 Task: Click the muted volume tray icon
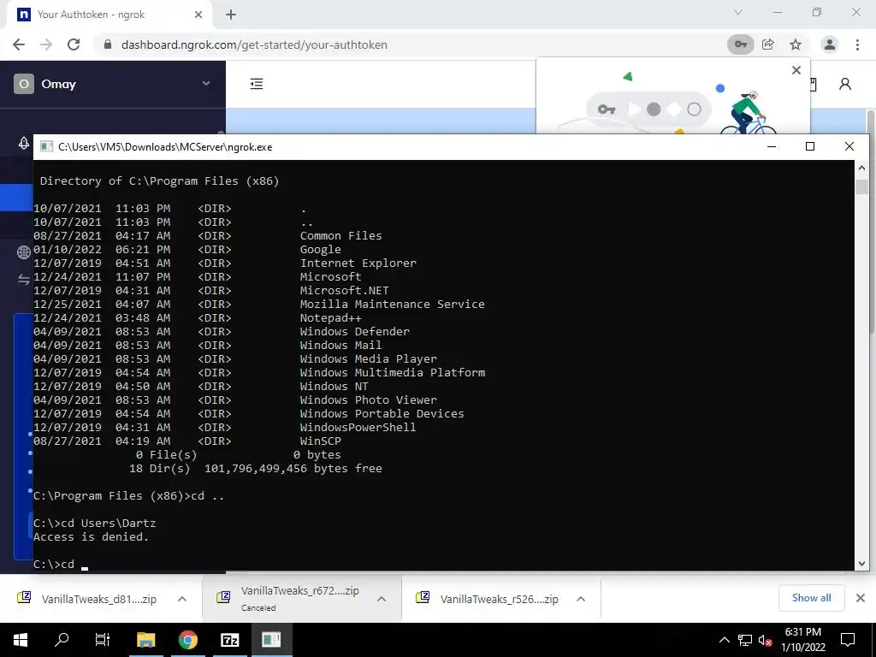(x=765, y=640)
